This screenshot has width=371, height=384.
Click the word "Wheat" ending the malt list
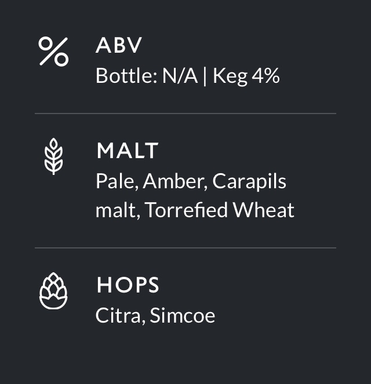(x=264, y=210)
